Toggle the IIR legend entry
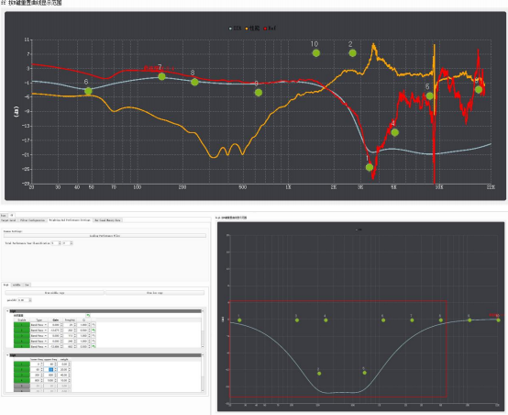This screenshot has width=508, height=415. coord(236,28)
